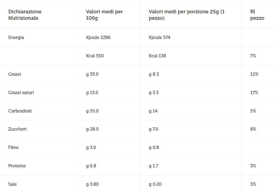The image size is (278, 193).
Task: Select the g 0.20 salt portion value
Action: (155, 184)
